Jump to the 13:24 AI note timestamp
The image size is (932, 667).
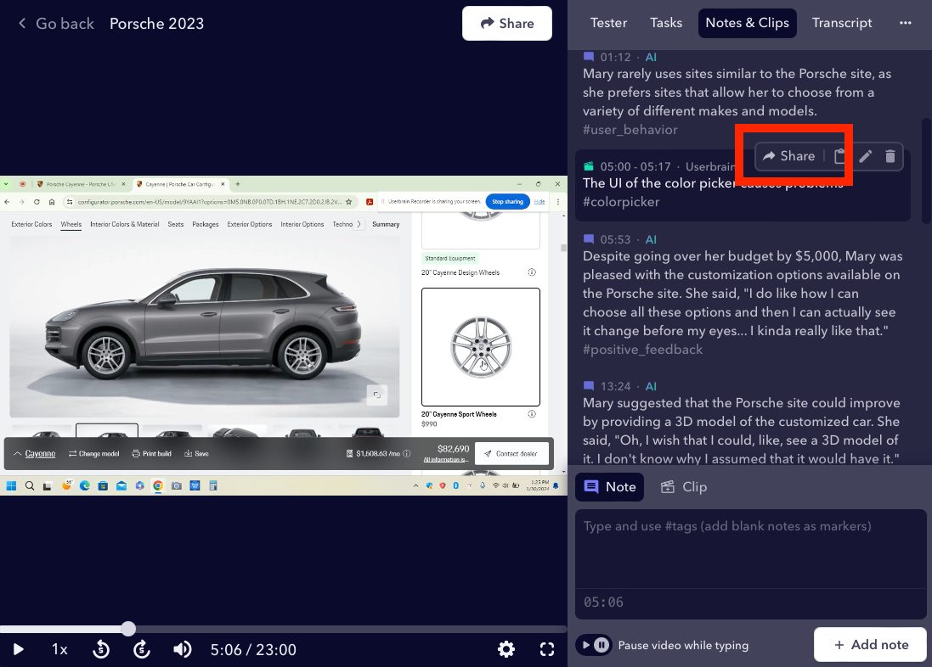point(615,386)
